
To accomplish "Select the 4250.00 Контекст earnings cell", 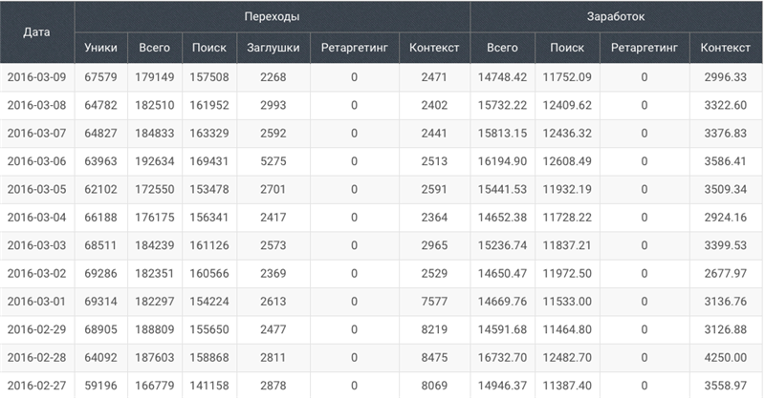I will tap(726, 358).
